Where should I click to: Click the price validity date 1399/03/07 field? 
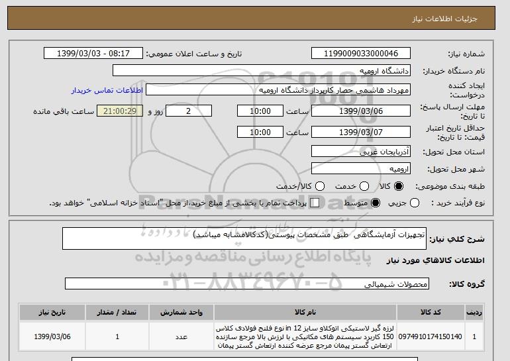pos(361,132)
